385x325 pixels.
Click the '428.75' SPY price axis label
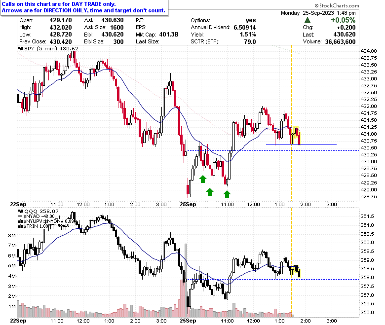coord(369,196)
